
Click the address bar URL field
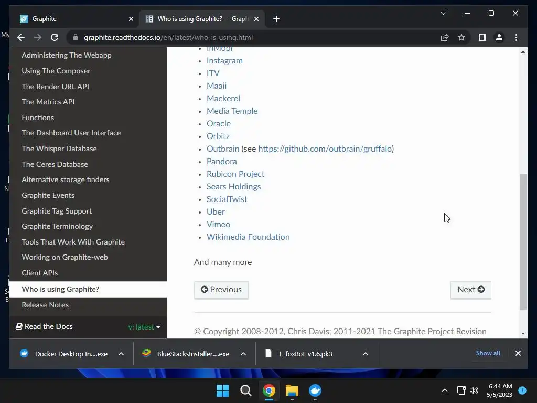(x=253, y=37)
